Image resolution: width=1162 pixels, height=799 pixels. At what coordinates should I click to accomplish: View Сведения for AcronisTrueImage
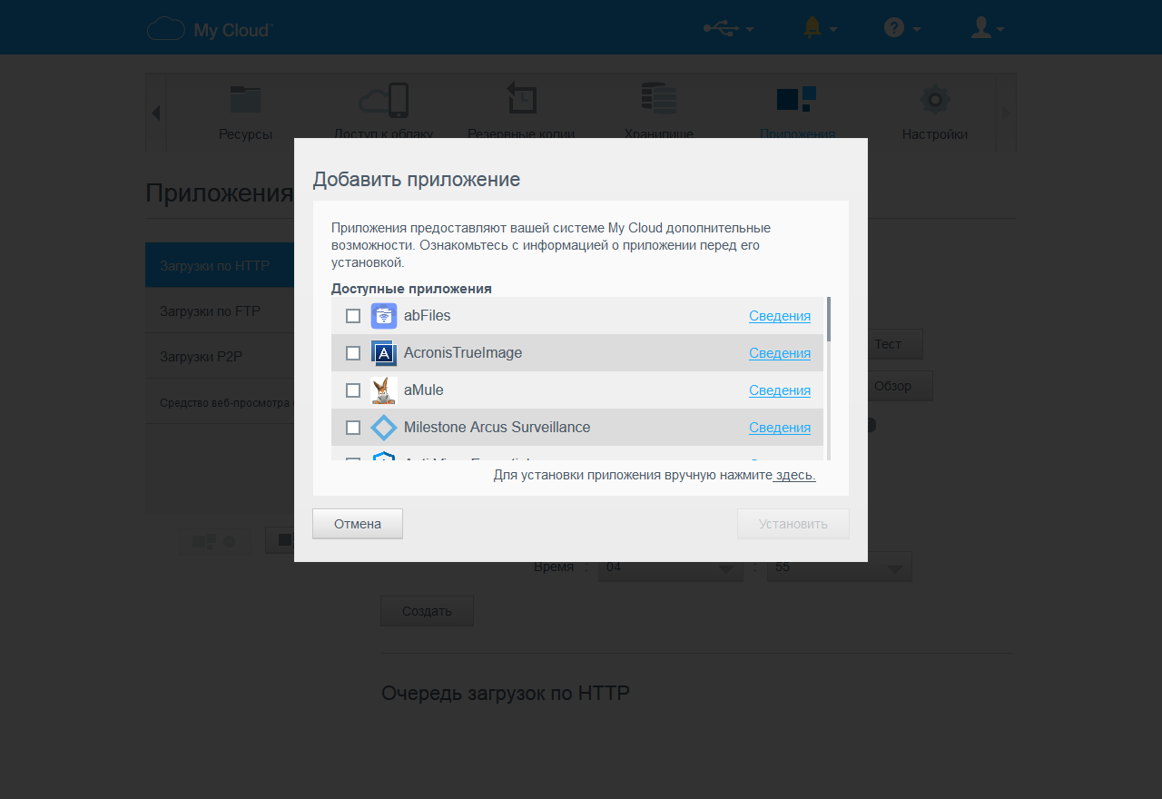click(780, 353)
